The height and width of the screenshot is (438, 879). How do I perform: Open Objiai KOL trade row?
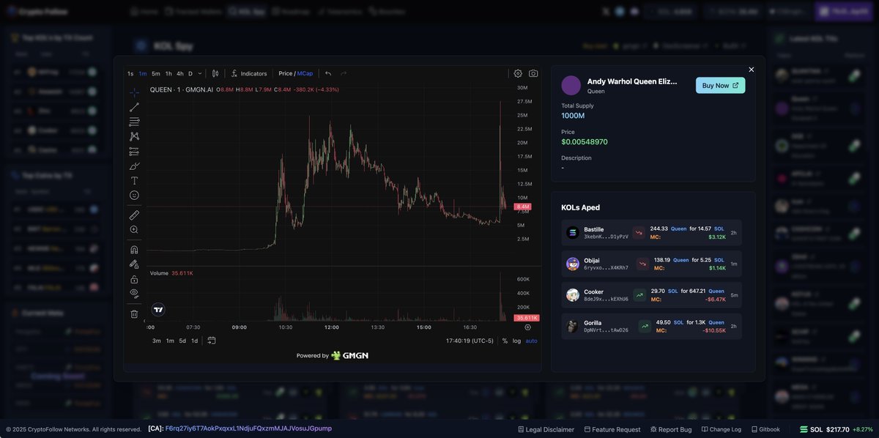[651, 264]
